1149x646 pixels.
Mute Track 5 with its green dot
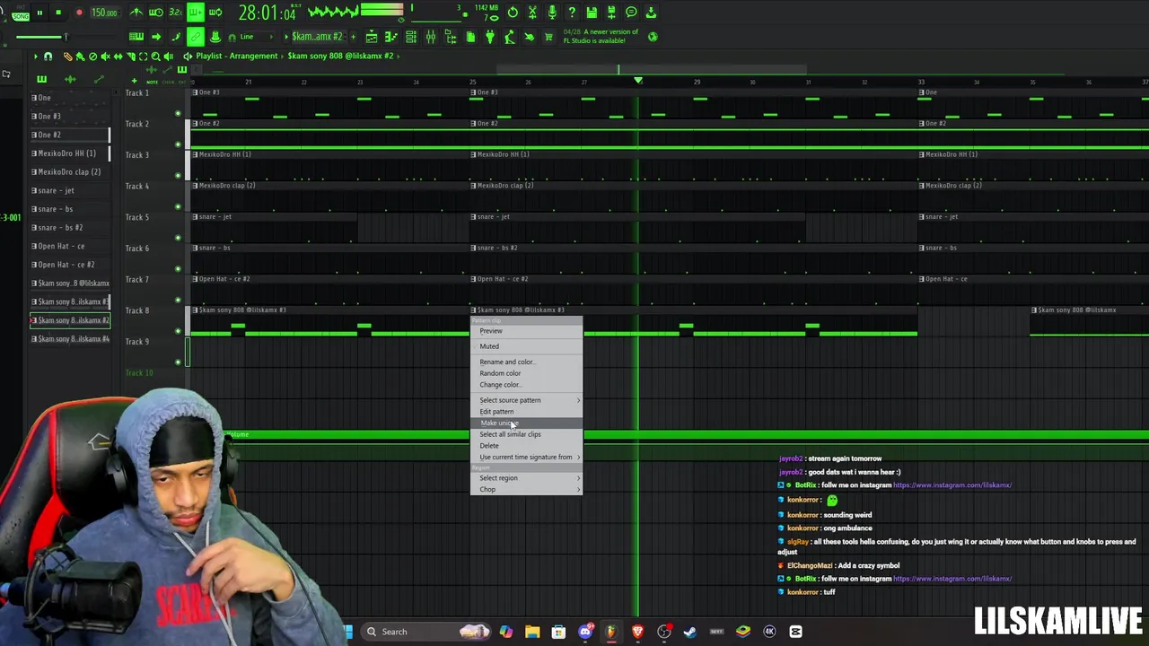[x=178, y=238]
